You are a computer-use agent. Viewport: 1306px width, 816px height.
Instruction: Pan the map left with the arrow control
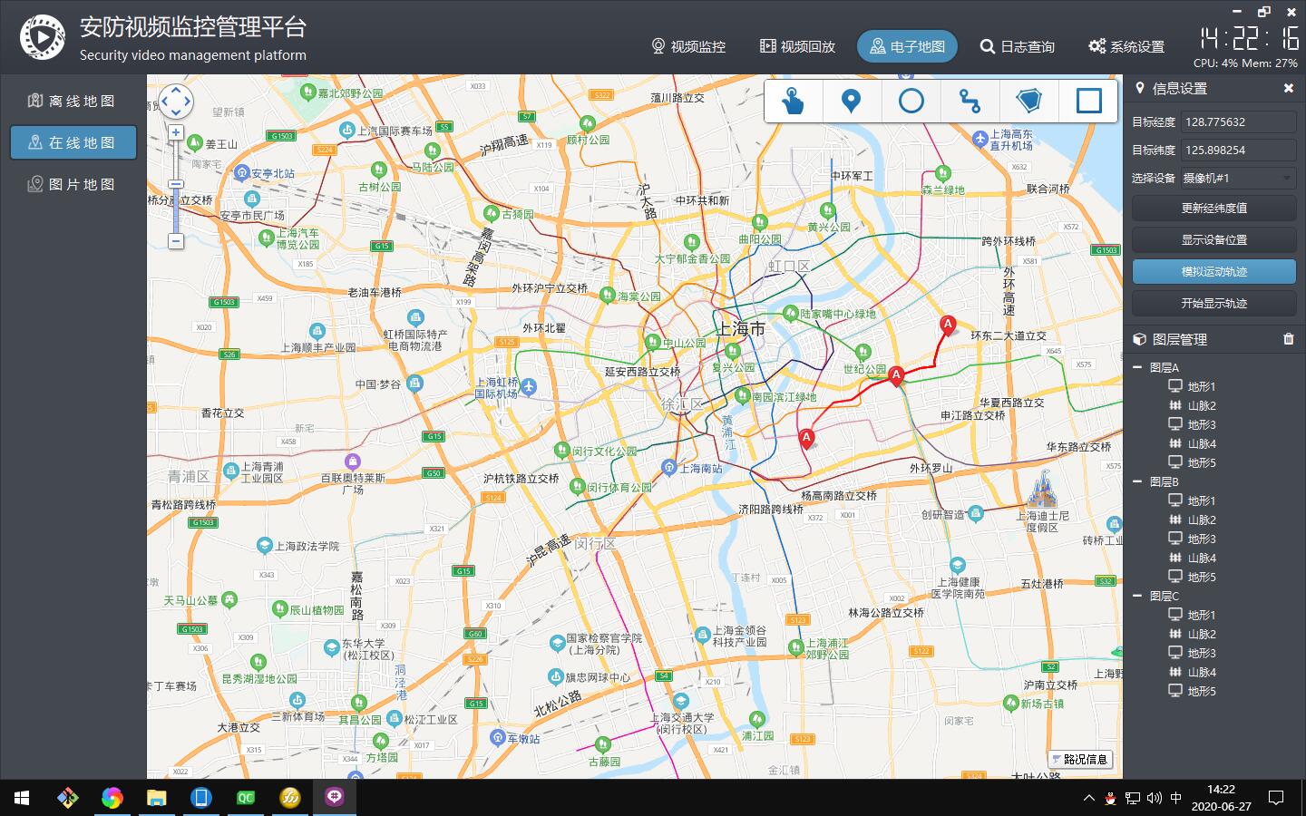164,102
